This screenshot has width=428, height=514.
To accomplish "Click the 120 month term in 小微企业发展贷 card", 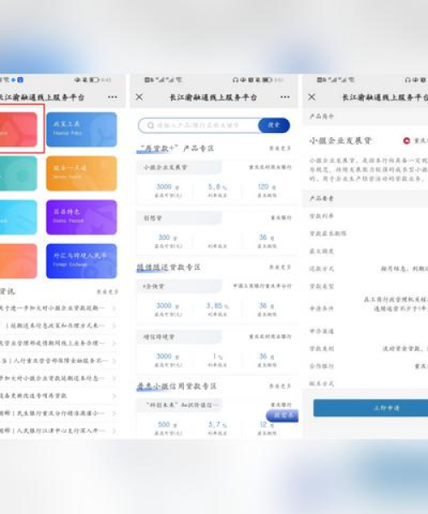I will click(267, 187).
